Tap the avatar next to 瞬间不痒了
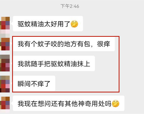Screen dimensions: 144x114 tap(5, 84)
